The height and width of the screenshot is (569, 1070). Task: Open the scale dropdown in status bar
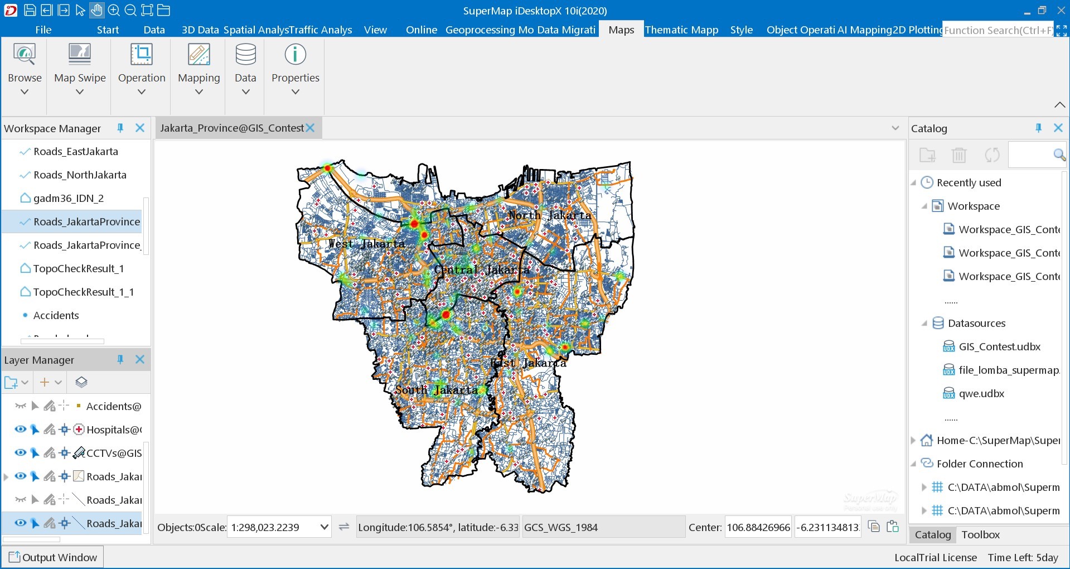(324, 527)
